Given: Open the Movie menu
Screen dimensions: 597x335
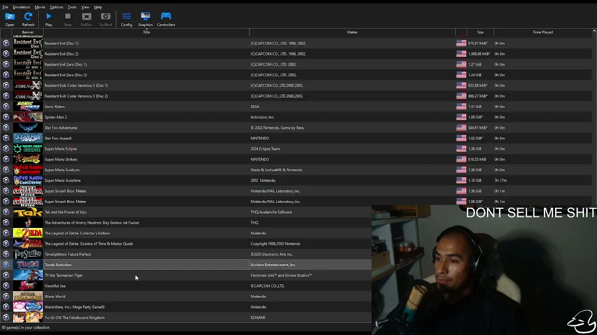Looking at the screenshot, I should tap(40, 7).
